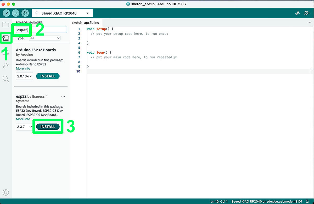Open the Search sidebar icon
This screenshot has width=314, height=204.
(x=6, y=79)
